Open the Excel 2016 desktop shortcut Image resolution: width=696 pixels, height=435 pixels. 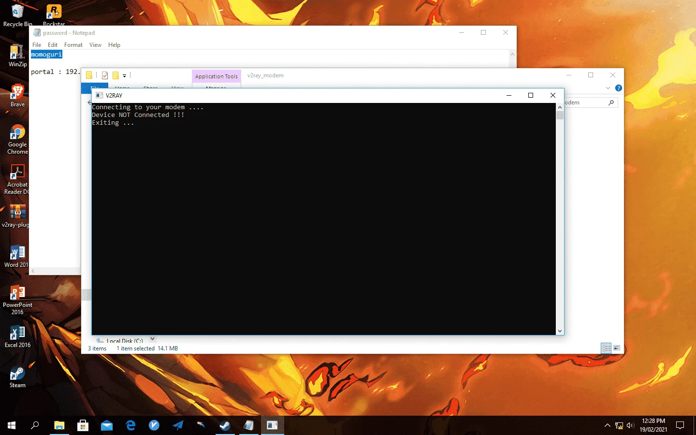pos(17,336)
